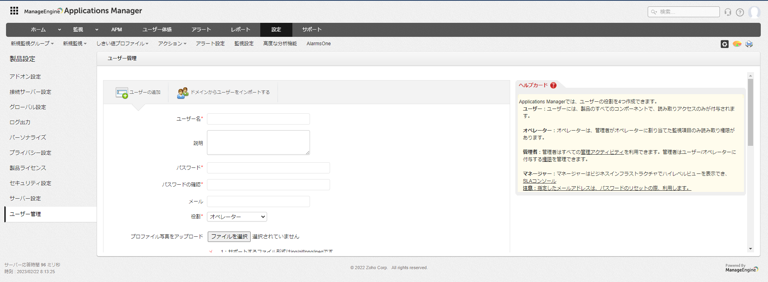Click the ユーザーの追加 link text
768x282 pixels.
145,93
